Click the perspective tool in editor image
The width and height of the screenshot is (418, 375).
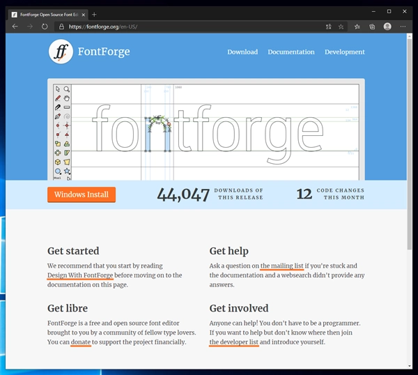point(67,162)
